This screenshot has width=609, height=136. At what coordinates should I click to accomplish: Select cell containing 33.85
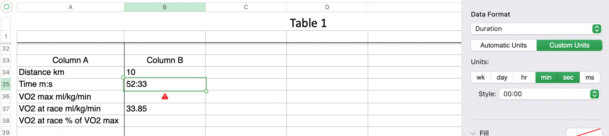[165, 109]
